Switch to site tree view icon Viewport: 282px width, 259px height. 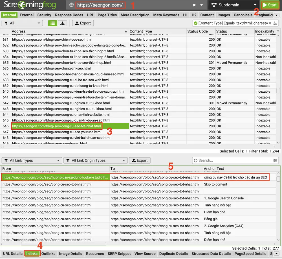point(62,23)
